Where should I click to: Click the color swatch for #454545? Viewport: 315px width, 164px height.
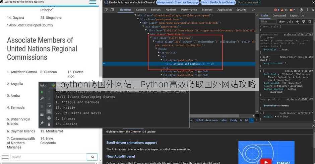(275, 86)
